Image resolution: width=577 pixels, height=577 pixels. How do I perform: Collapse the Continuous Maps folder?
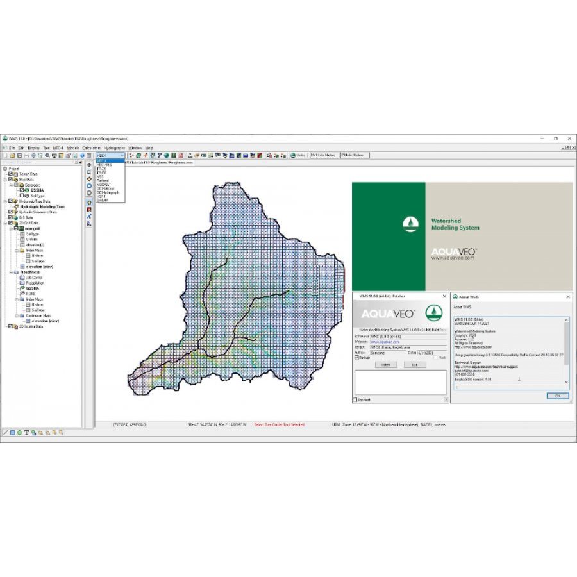click(16, 315)
